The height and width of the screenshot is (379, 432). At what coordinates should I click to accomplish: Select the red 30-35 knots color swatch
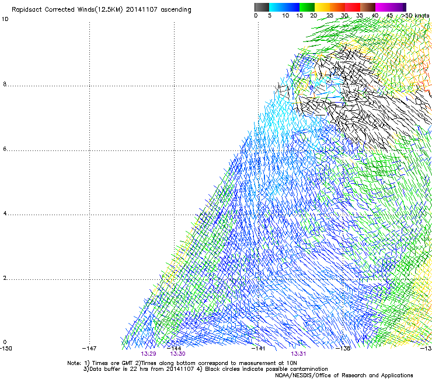353,7
